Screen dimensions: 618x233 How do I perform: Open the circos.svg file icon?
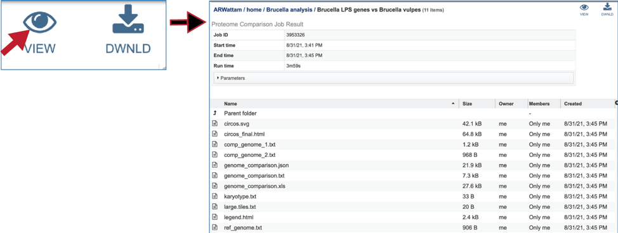[x=215, y=123]
